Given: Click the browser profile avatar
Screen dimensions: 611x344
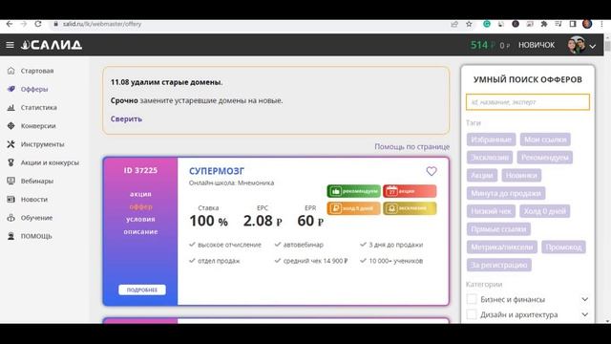Looking at the screenshot, I should (587, 24).
